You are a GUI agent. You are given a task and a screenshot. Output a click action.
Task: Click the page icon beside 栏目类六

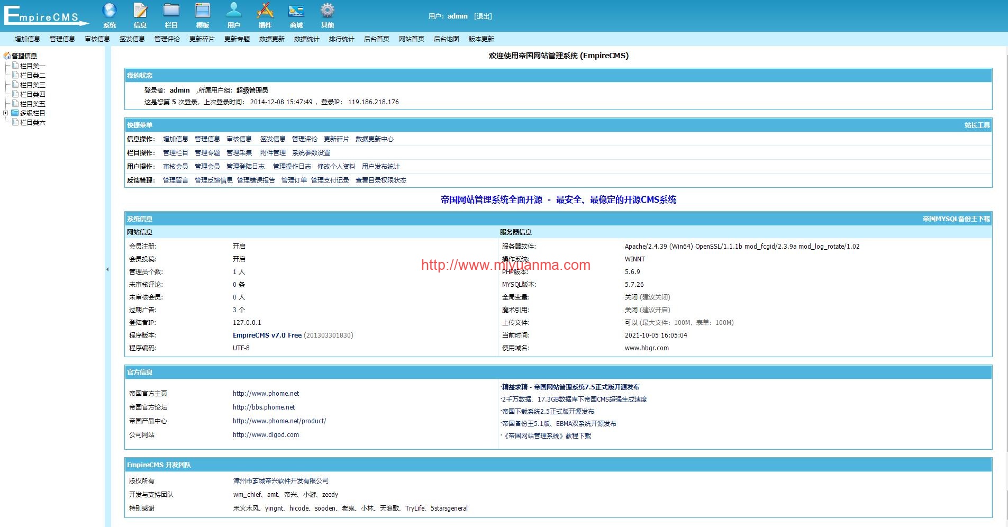point(15,122)
